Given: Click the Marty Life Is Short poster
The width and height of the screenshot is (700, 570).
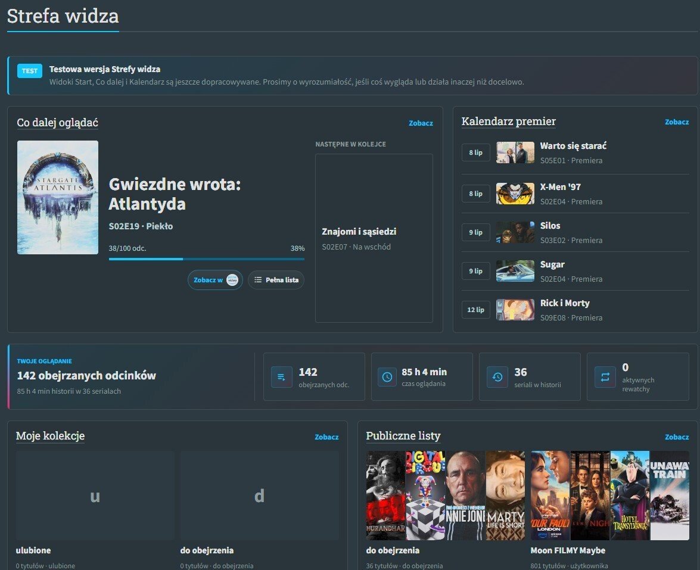Looking at the screenshot, I should coord(505,496).
